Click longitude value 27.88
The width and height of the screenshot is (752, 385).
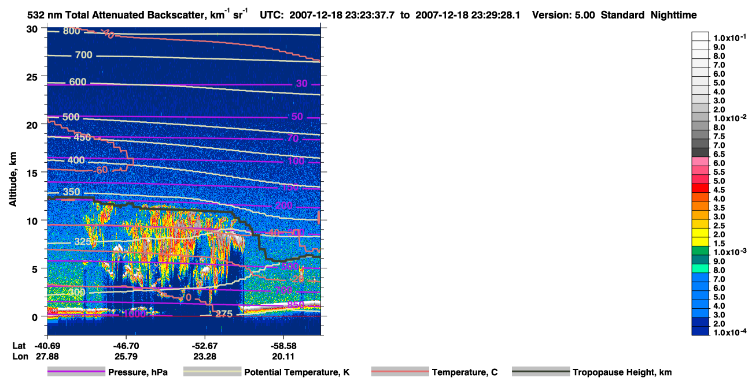[x=47, y=357]
